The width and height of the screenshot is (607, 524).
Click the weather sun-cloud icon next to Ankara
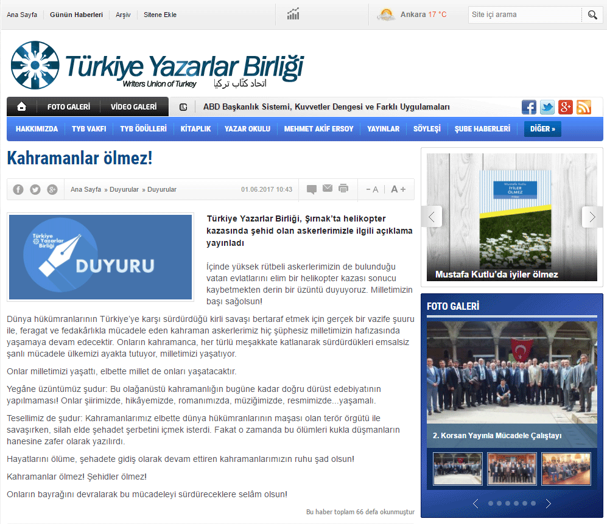tap(386, 15)
